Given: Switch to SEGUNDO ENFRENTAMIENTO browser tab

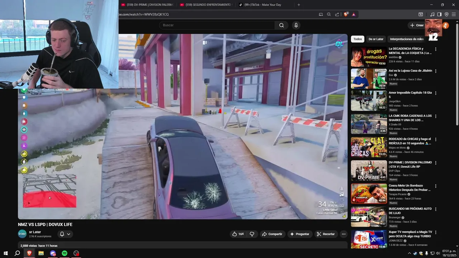Looking at the screenshot, I should (x=206, y=5).
